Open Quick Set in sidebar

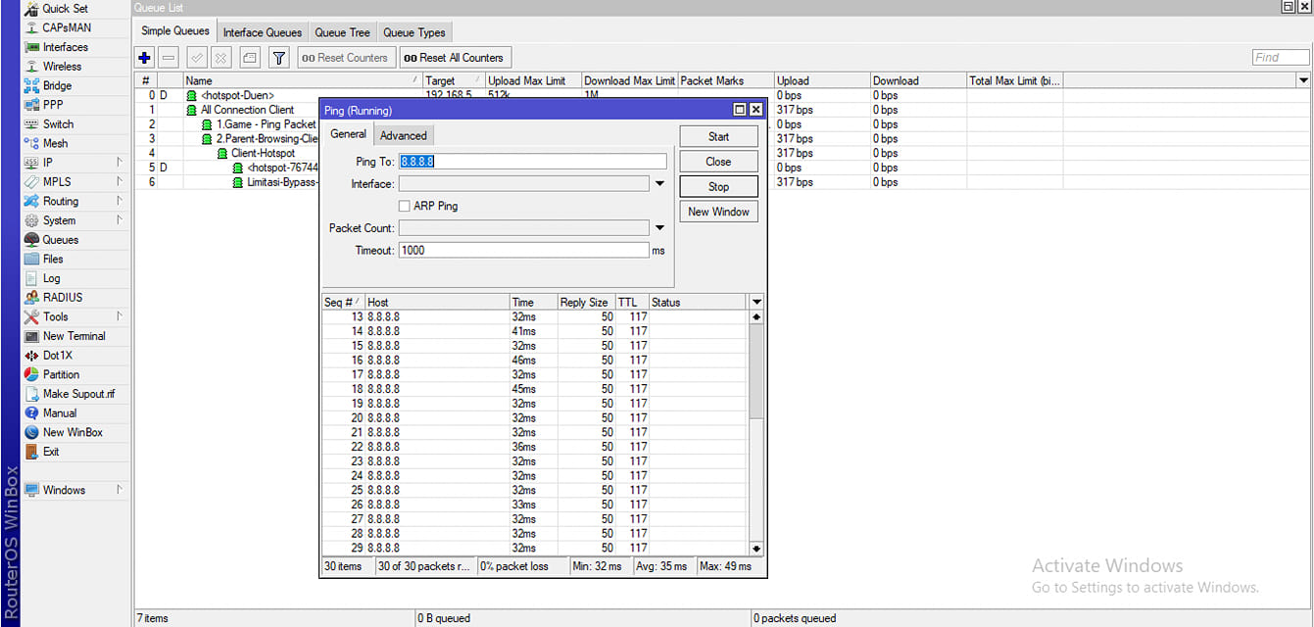click(65, 9)
